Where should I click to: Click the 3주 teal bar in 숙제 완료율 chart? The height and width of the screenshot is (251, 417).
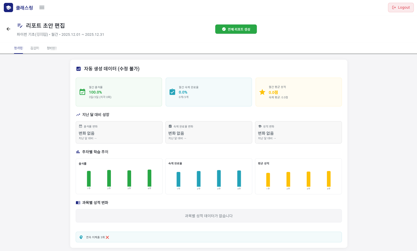tap(219, 178)
